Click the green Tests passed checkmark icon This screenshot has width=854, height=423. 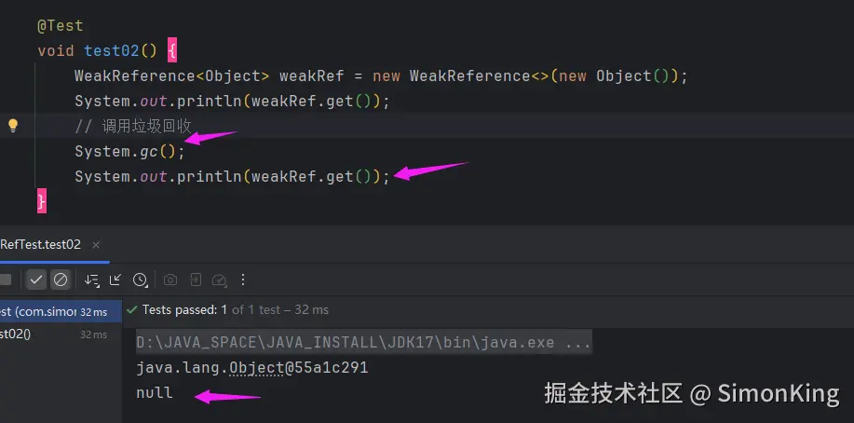click(133, 309)
